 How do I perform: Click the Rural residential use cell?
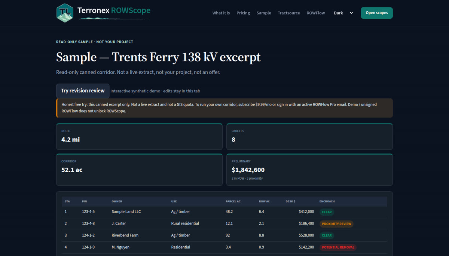(x=185, y=223)
